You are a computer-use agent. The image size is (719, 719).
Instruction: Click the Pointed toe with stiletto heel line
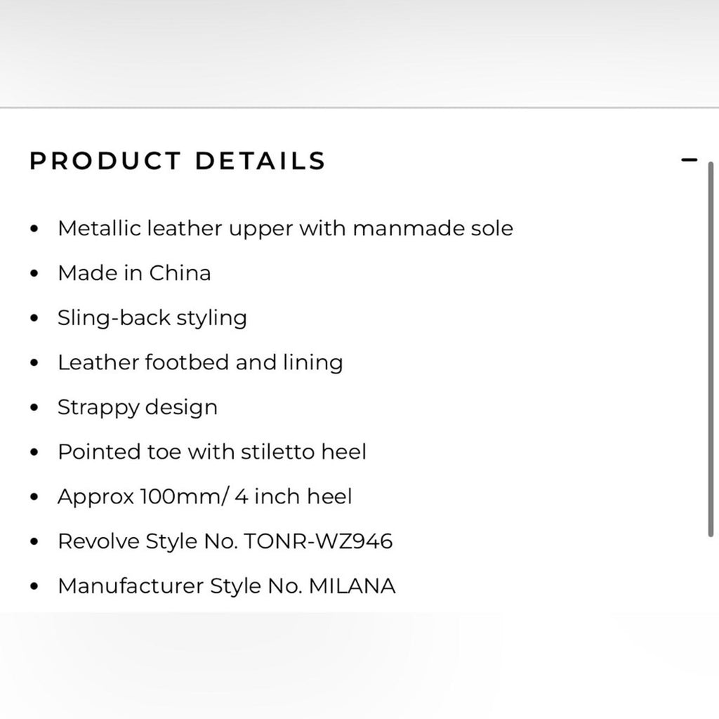coord(213,453)
